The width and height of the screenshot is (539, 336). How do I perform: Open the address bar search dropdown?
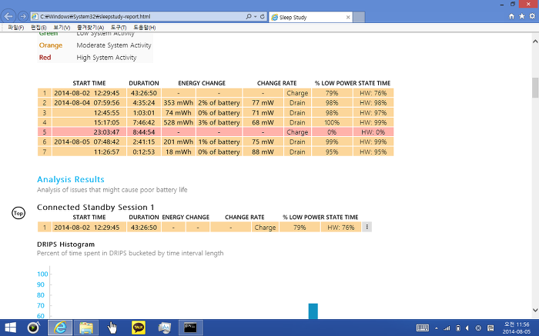click(252, 15)
